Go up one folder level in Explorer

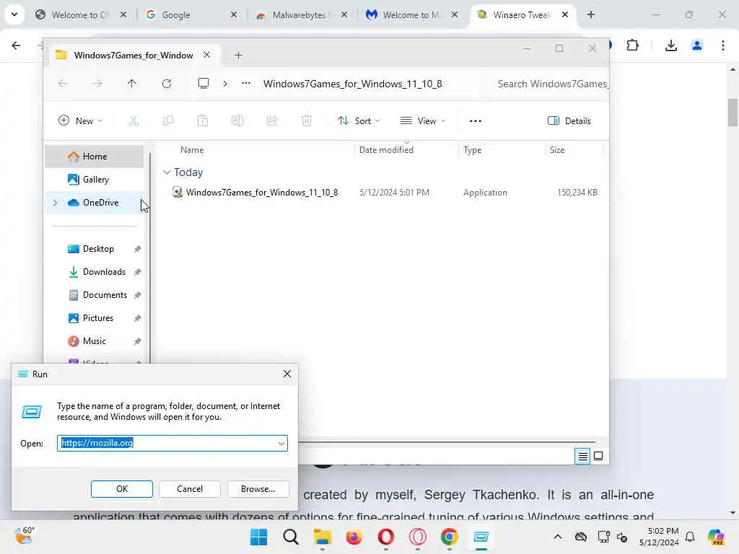tap(131, 84)
